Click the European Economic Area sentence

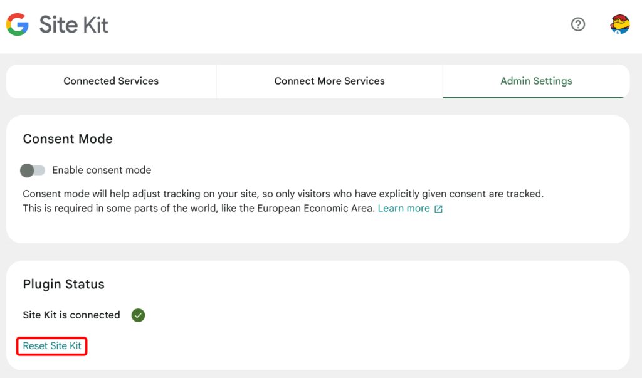tap(198, 209)
